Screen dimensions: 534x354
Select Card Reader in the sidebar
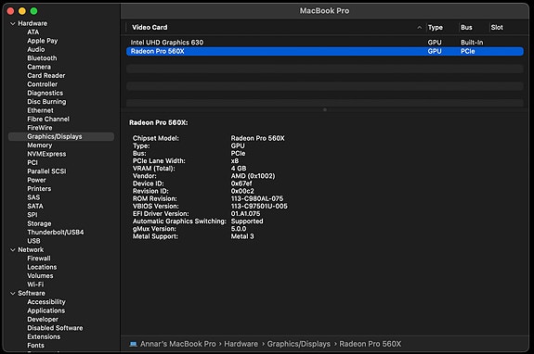[x=46, y=75]
